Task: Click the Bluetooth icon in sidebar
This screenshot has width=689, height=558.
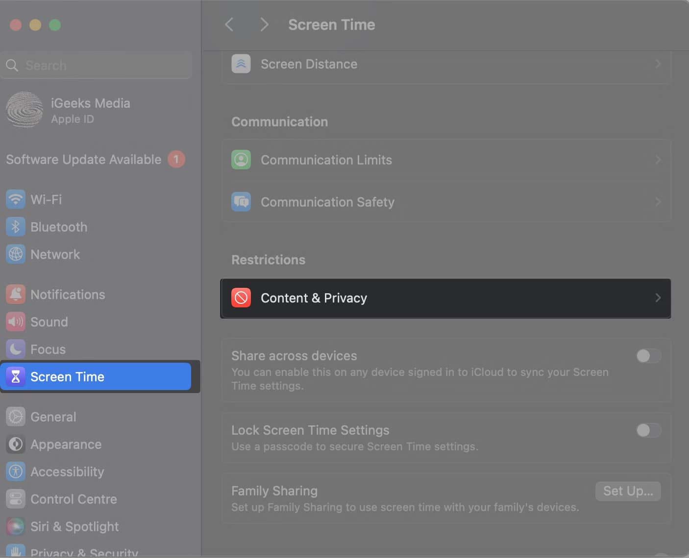Action: point(16,227)
